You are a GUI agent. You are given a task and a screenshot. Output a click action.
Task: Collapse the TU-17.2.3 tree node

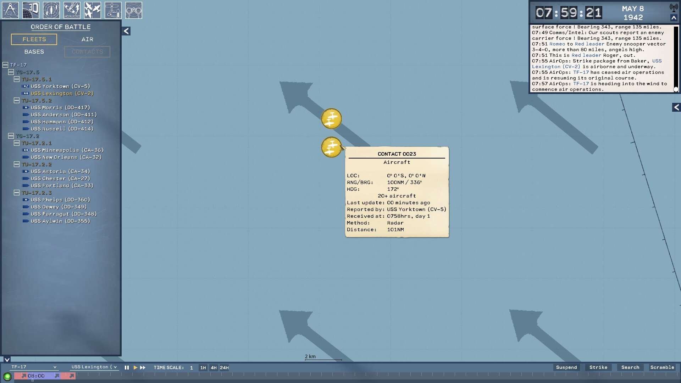coord(17,193)
